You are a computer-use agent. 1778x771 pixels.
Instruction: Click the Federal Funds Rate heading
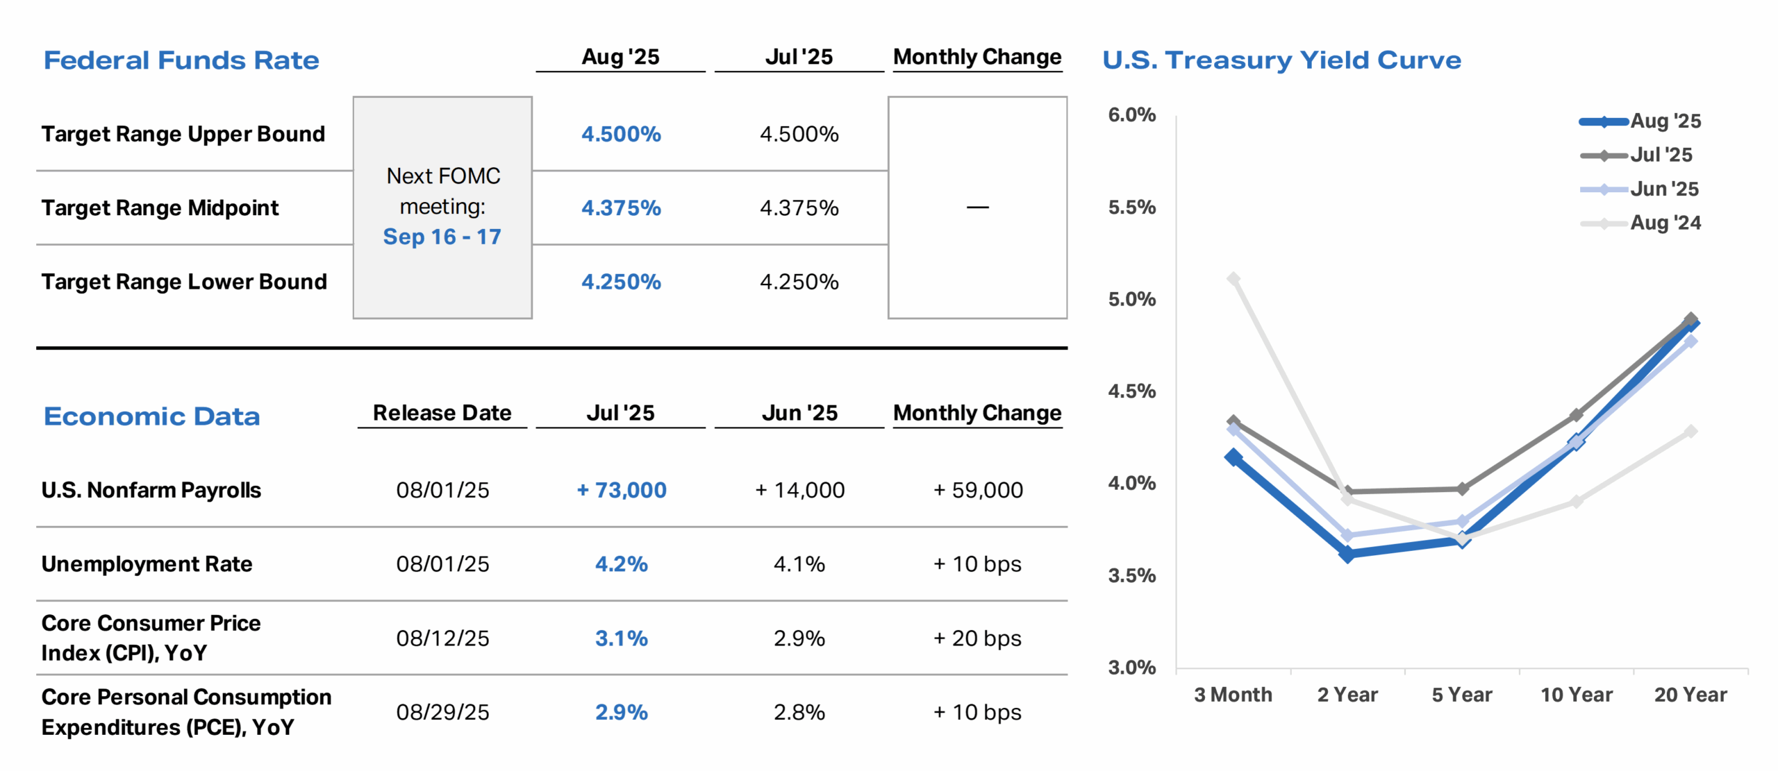click(181, 60)
